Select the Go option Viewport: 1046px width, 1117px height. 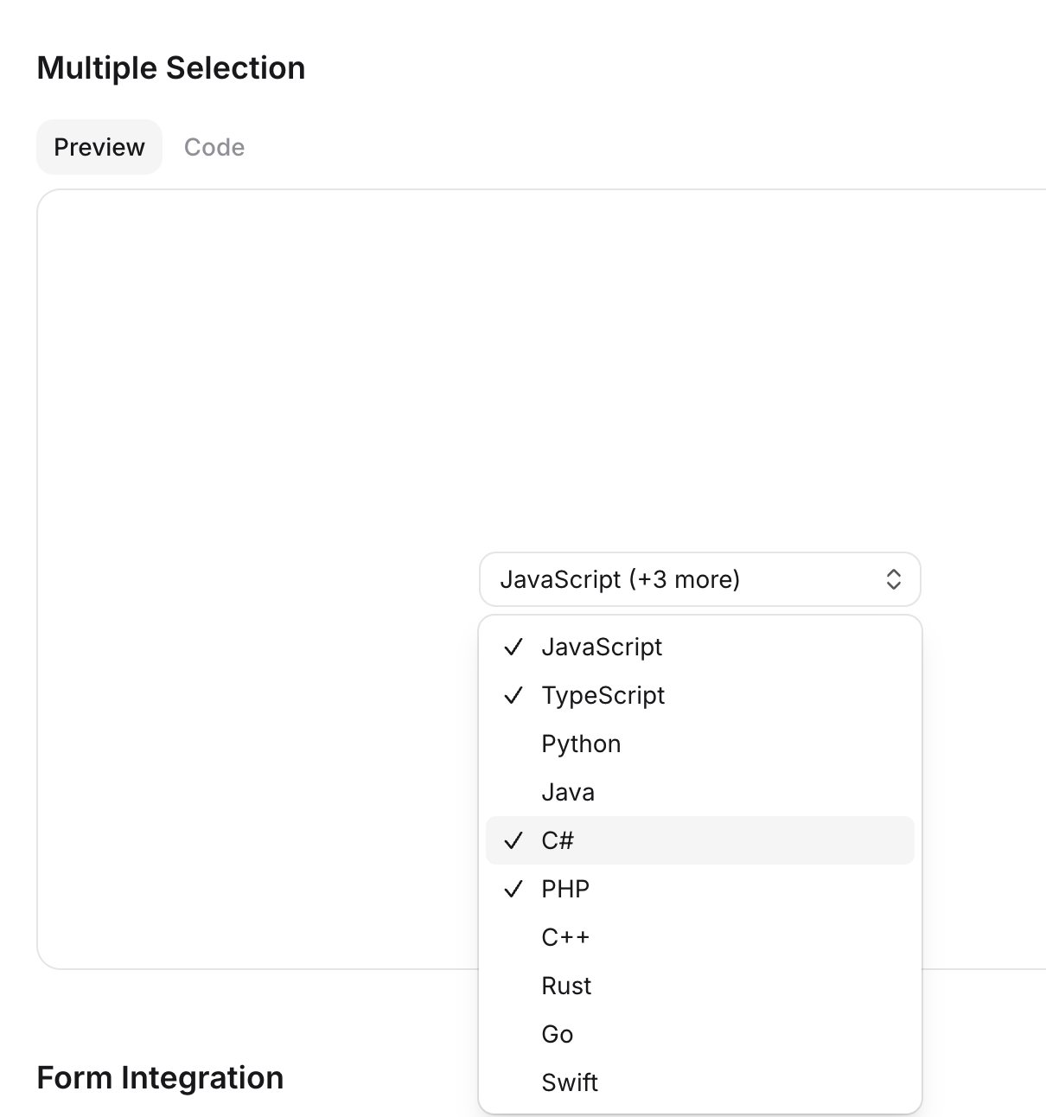700,1034
